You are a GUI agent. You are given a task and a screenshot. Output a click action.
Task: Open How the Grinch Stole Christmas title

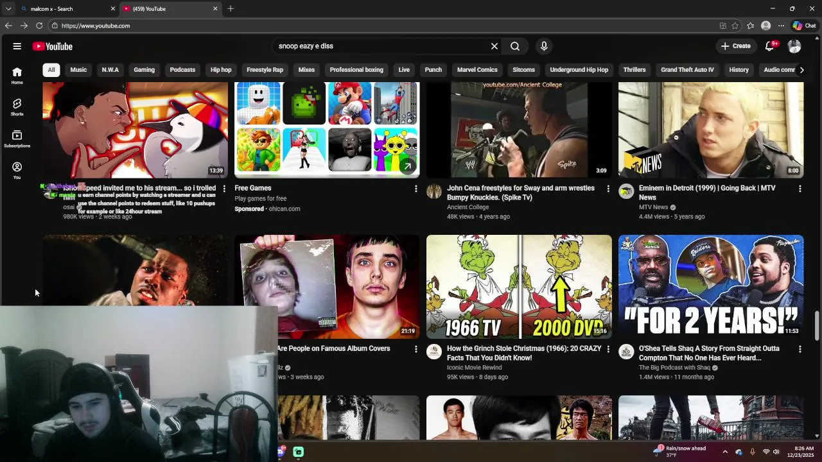point(524,353)
